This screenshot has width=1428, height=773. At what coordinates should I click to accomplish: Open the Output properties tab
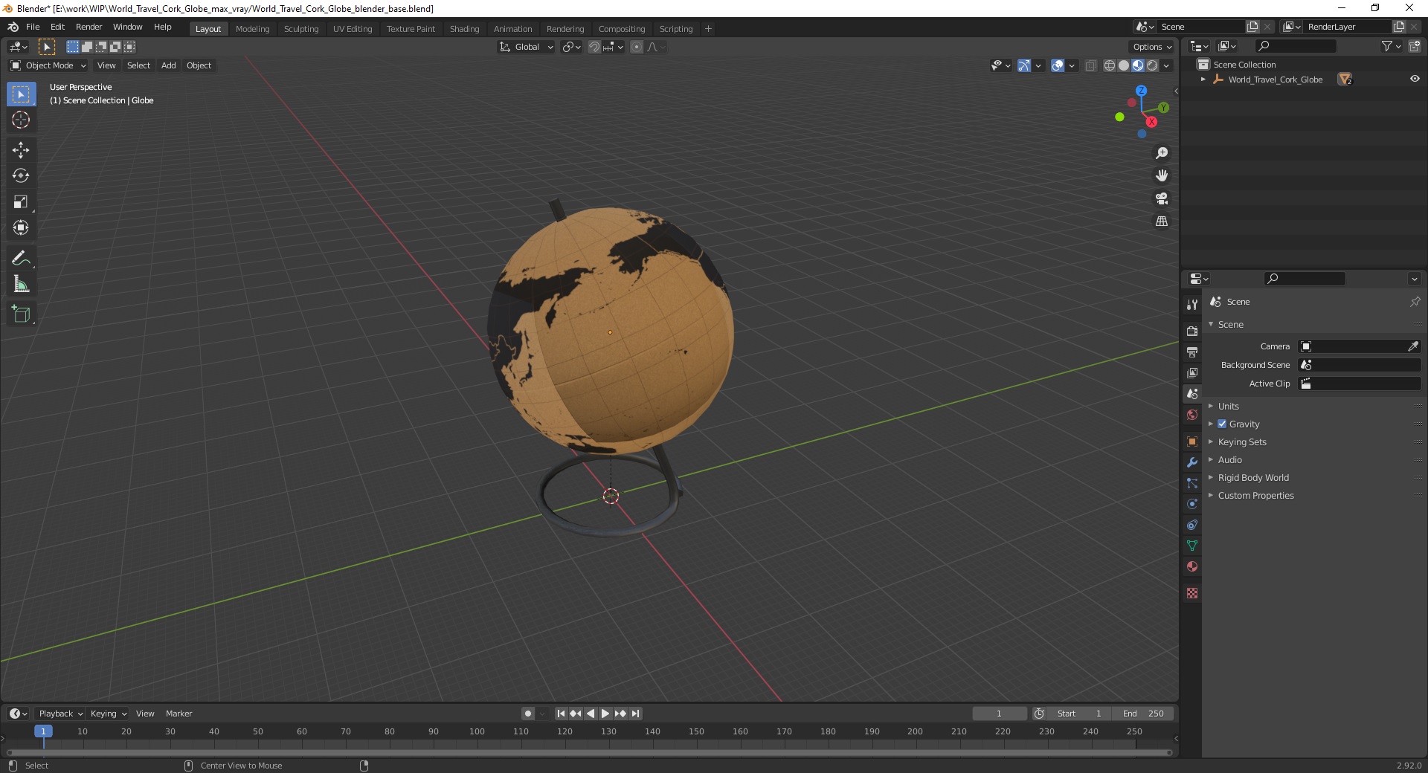[1192, 352]
